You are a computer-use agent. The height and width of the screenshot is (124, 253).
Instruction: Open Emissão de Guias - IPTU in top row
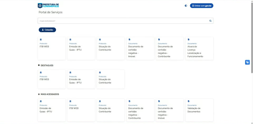tap(81, 48)
